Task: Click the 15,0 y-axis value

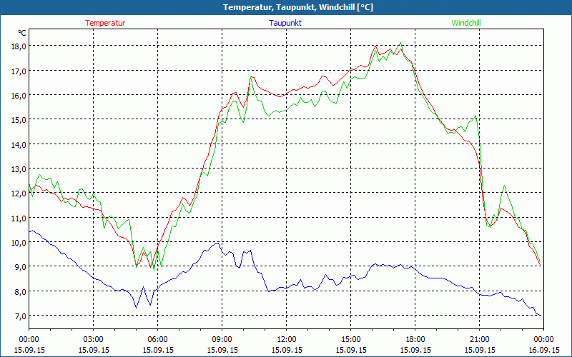Action: tap(19, 120)
